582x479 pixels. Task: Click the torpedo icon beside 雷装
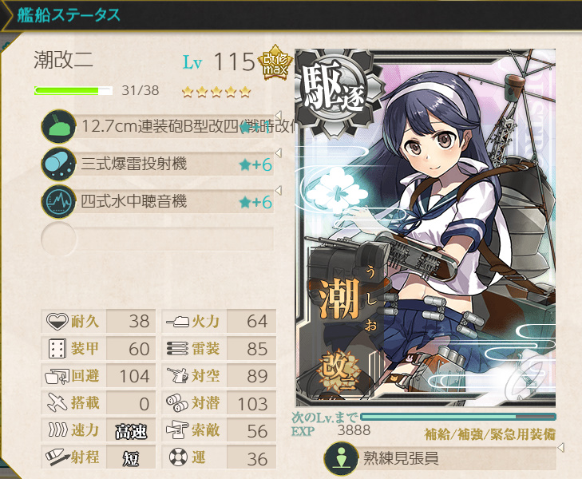click(177, 348)
